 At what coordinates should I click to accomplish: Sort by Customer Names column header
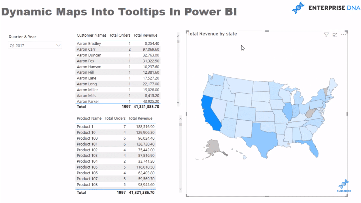tap(92, 35)
